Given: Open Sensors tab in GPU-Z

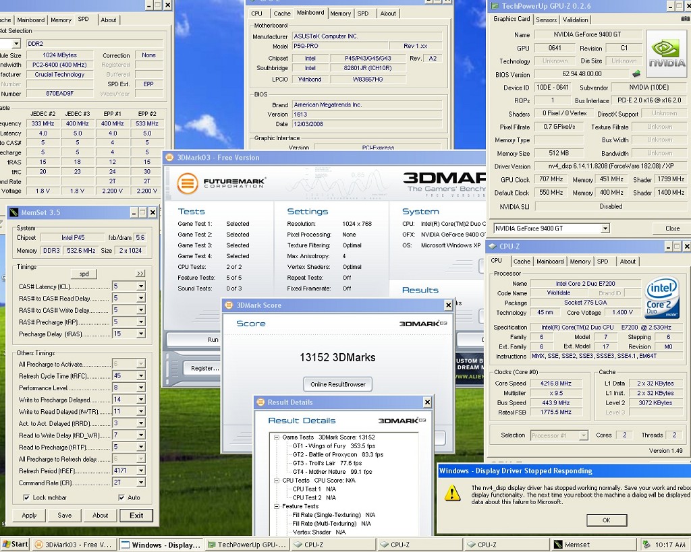Looking at the screenshot, I should click(547, 20).
